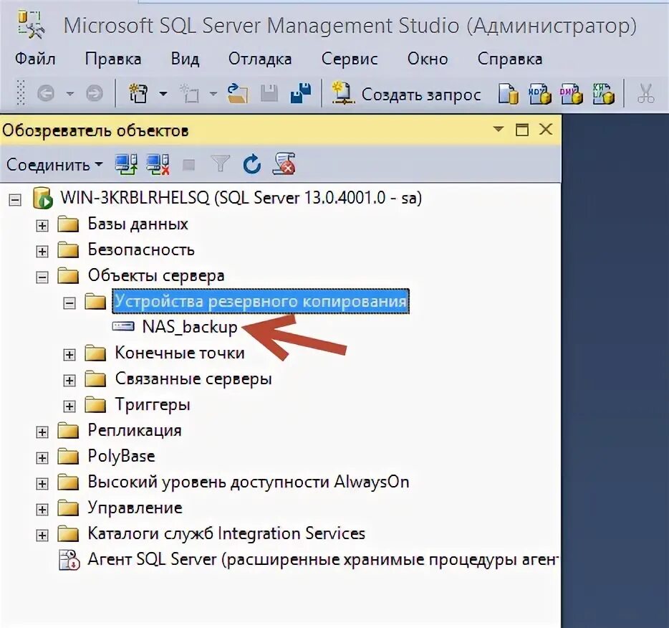Screen dimensions: 669x628
Task: Collapse the WIN-3KRBLRHELSQ server node
Action: [15, 200]
